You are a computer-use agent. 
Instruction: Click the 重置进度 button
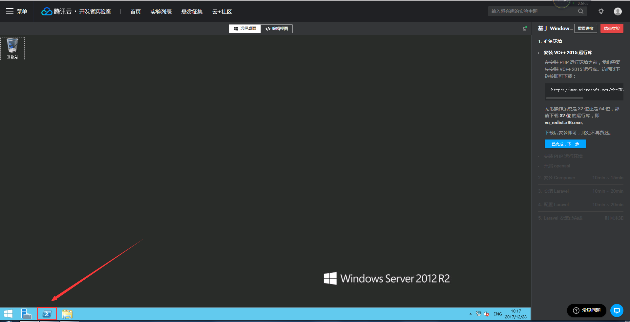click(586, 29)
